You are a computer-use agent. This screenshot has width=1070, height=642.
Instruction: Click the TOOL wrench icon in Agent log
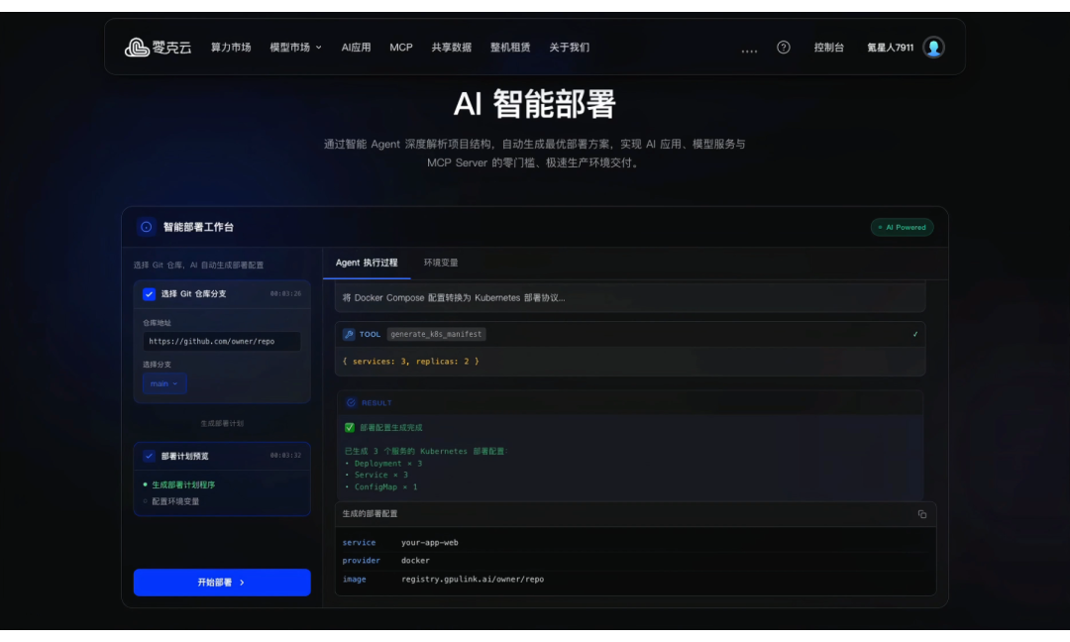pyautogui.click(x=348, y=334)
